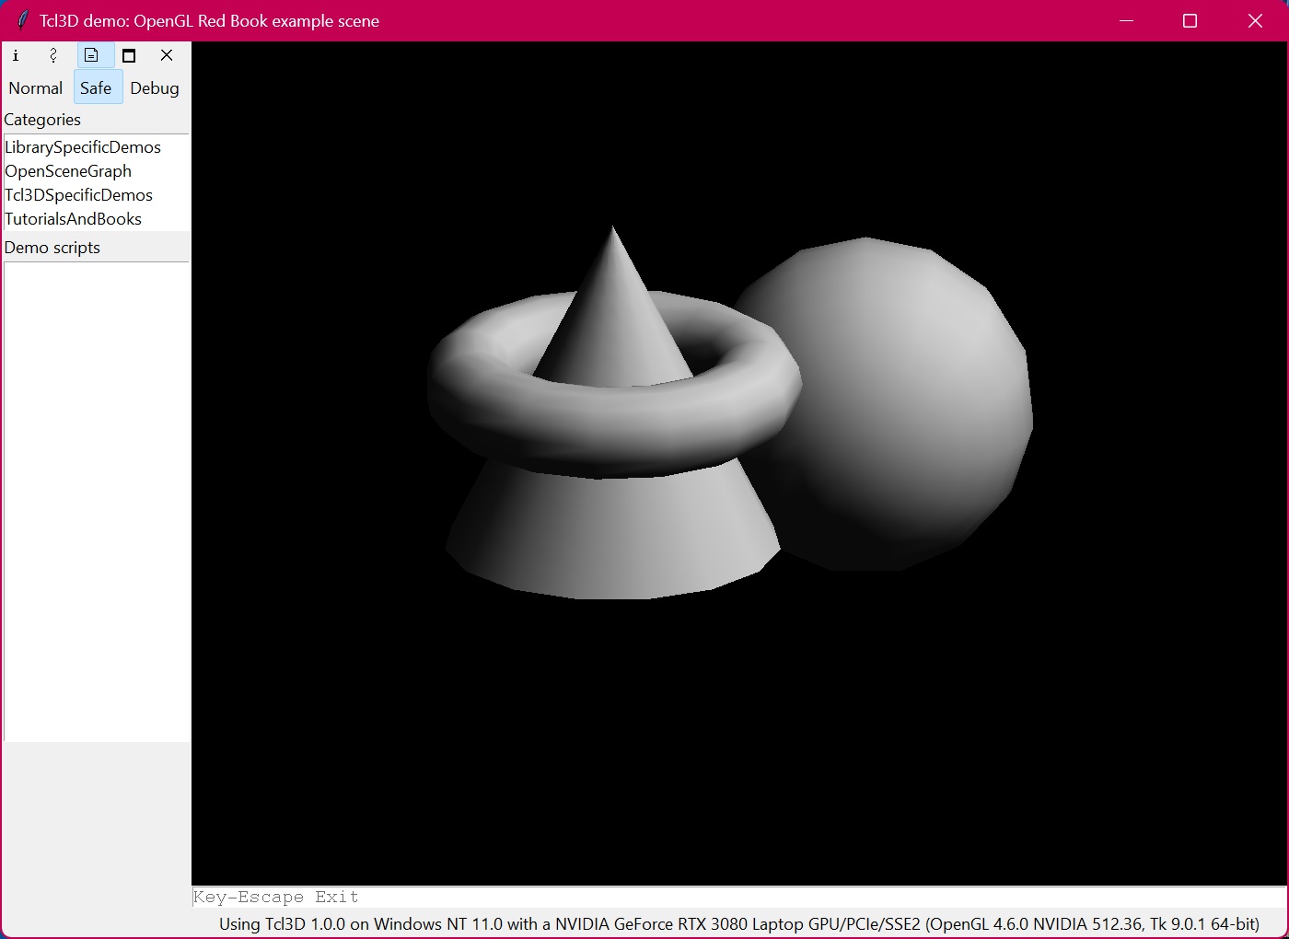Open the LibrarySpecificDemos category
The height and width of the screenshot is (939, 1289).
point(83,147)
